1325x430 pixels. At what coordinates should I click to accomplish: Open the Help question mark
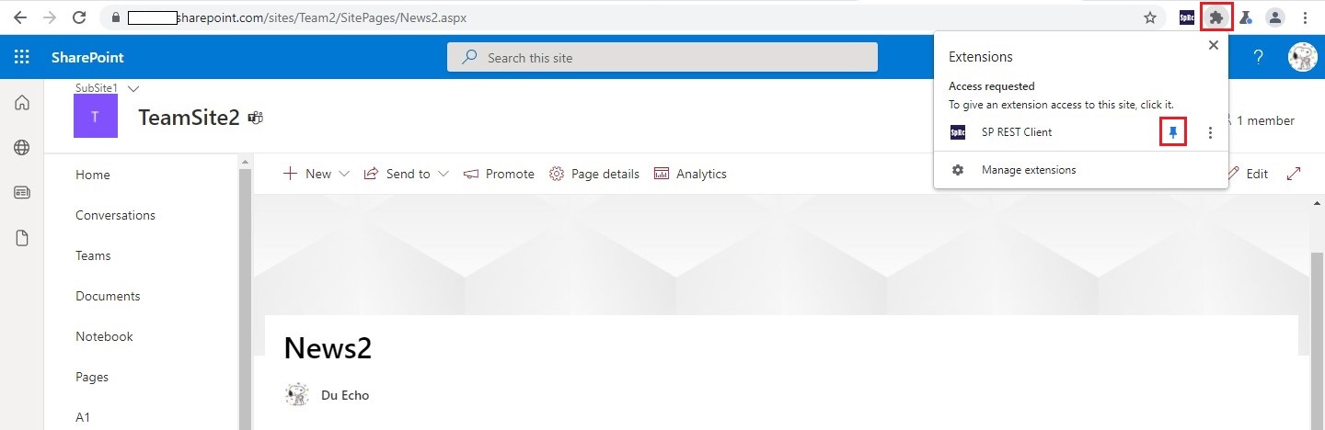click(x=1258, y=57)
